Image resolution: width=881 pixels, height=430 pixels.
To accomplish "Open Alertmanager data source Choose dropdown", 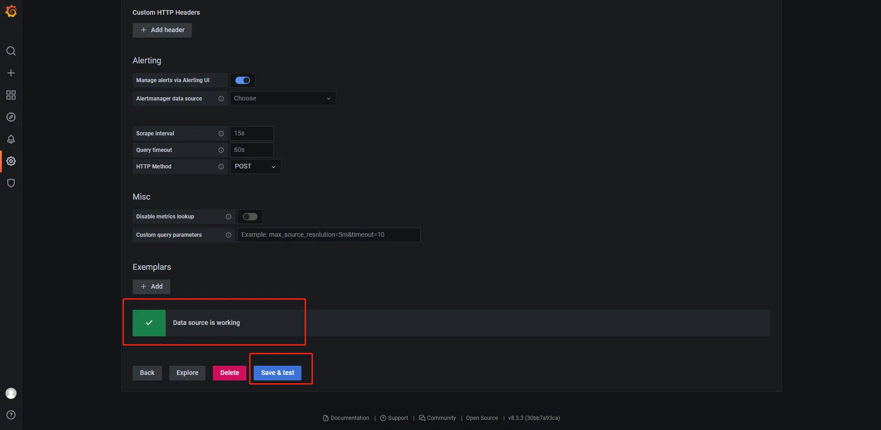I will (283, 99).
